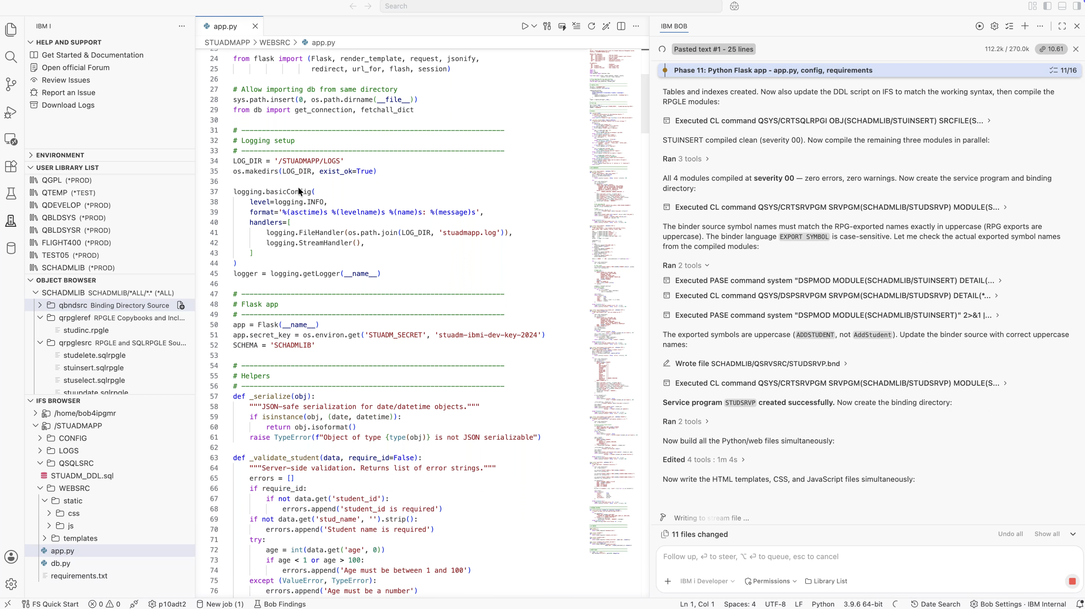The height and width of the screenshot is (609, 1085).
Task: Click Download Logs
Action: (x=68, y=105)
